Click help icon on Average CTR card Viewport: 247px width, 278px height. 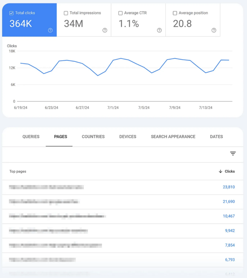click(x=159, y=31)
